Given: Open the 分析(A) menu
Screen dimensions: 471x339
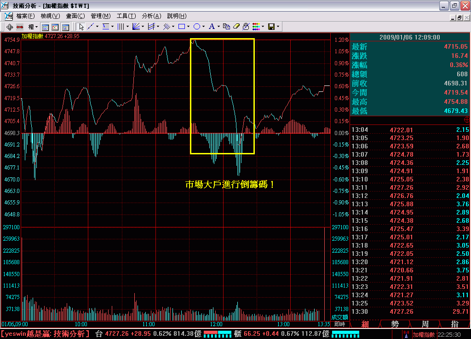Looking at the screenshot, I should coord(151,16).
